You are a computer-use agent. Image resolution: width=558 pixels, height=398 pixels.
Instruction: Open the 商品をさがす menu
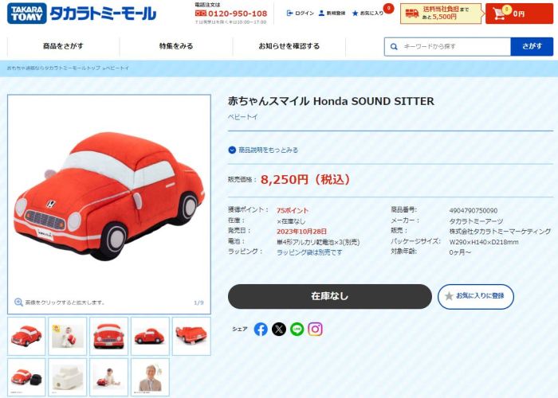coord(63,46)
